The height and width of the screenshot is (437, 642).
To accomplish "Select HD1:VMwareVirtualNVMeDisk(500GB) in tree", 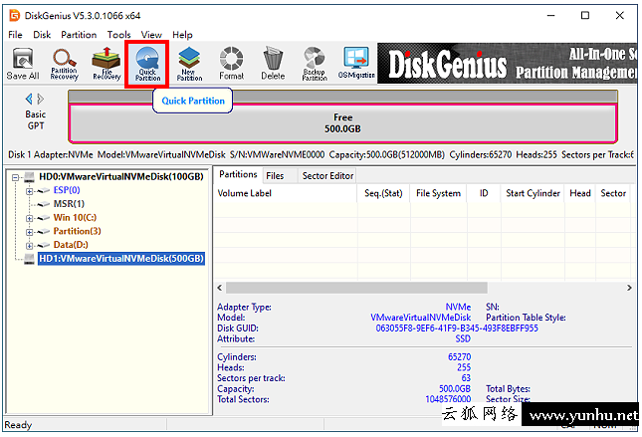I will click(x=121, y=259).
